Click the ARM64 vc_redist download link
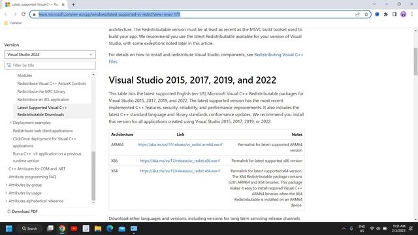Viewport: 418px width, 235px height. point(180,145)
